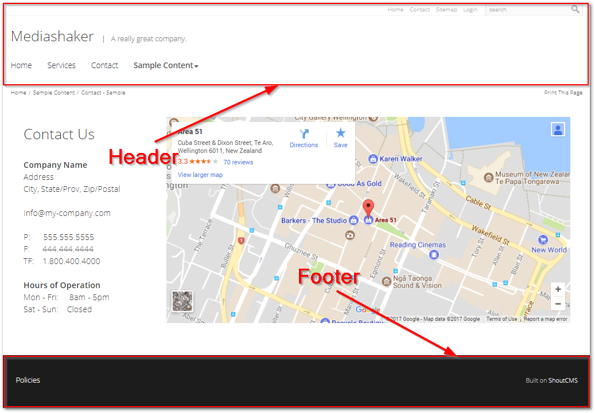Switch to satellite view thumbnail
This screenshot has height=413, width=595.
(182, 301)
